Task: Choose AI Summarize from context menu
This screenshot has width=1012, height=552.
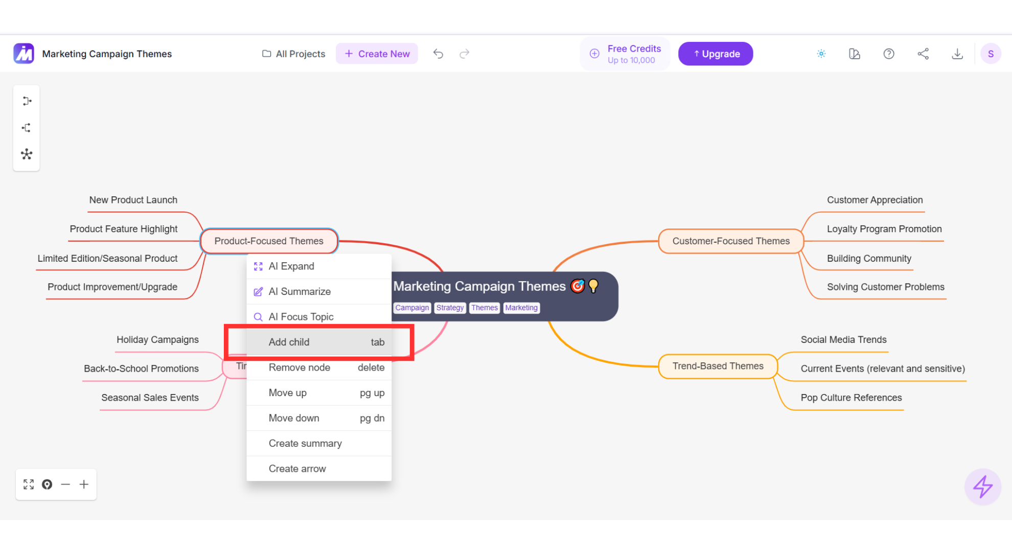Action: 319,291
